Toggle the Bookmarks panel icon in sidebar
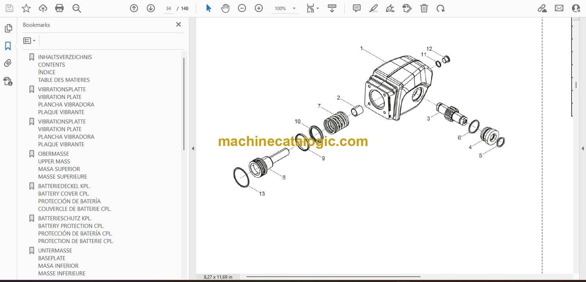This screenshot has width=586, height=282. [8, 46]
